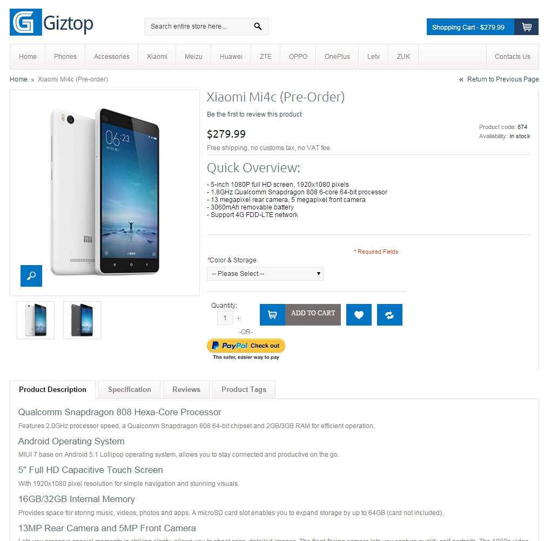The image size is (551, 541).
Task: Open the Color & Storage dropdown
Action: pyautogui.click(x=265, y=274)
